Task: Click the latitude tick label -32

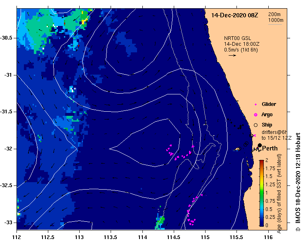Action: 8,149
